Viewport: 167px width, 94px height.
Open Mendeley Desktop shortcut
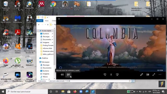tap(41, 6)
